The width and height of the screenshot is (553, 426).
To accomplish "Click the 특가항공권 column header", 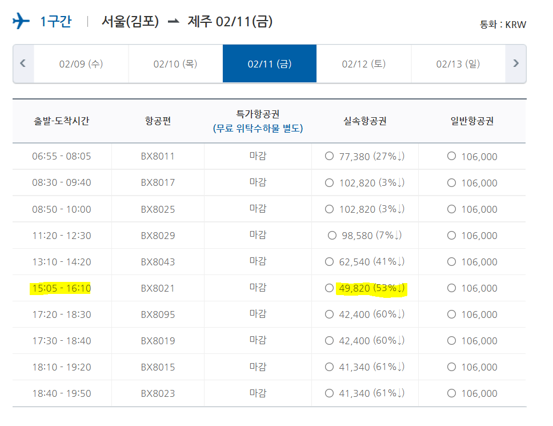I will click(258, 114).
